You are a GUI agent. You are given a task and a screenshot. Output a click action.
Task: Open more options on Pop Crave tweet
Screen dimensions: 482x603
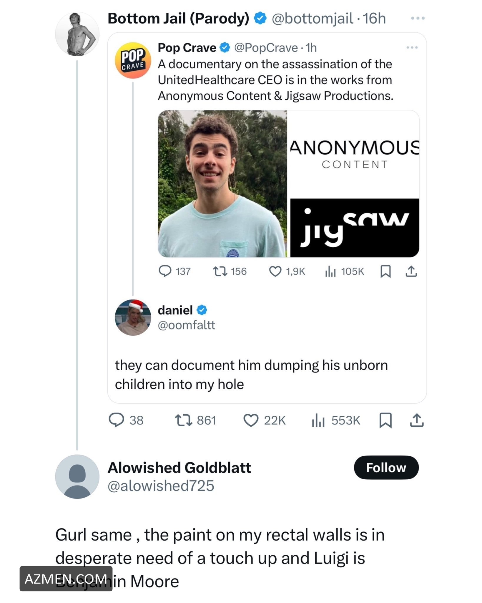click(412, 47)
